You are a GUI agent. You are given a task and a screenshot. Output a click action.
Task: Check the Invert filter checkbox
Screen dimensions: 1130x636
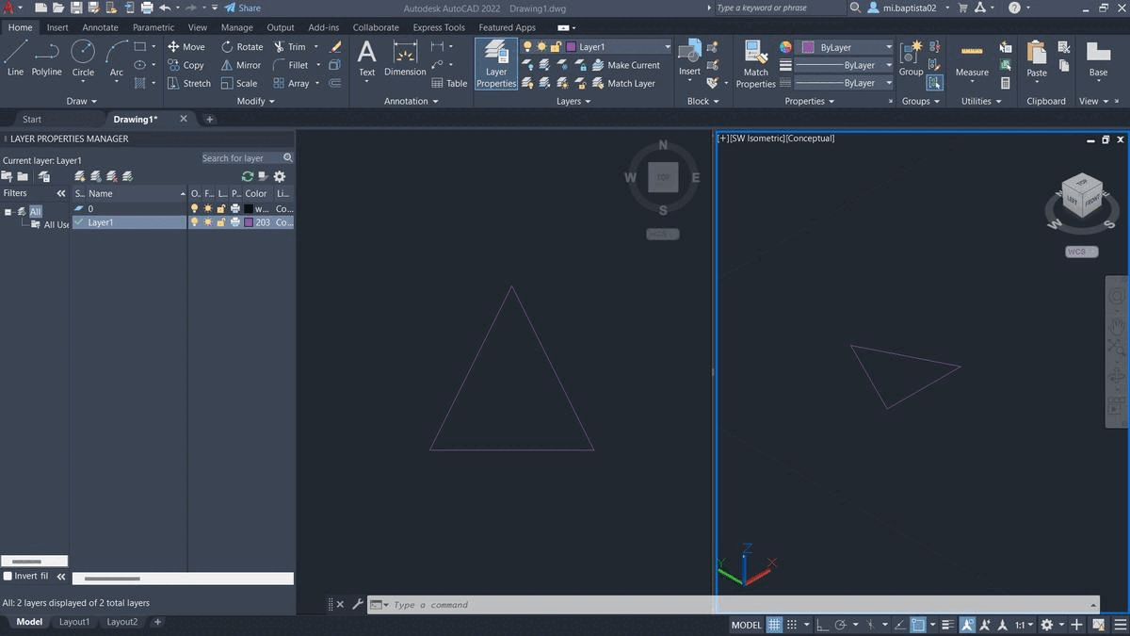click(8, 576)
